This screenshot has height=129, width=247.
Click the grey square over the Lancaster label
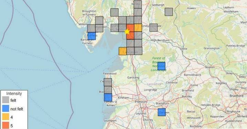(130, 51)
